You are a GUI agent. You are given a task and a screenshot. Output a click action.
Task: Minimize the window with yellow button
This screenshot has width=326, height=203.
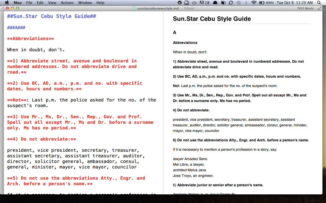[12, 8]
